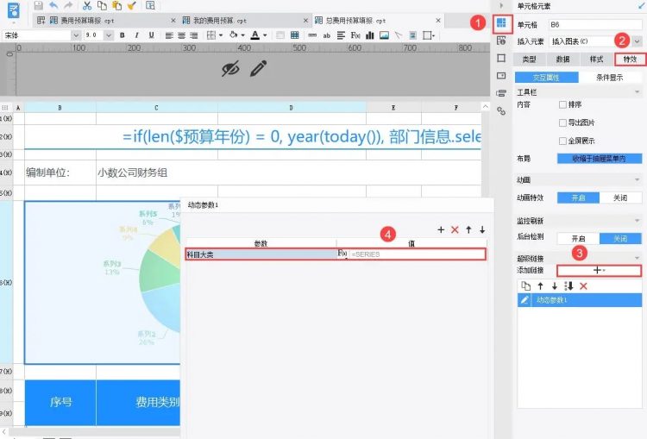Align cell text left

(x=169, y=35)
